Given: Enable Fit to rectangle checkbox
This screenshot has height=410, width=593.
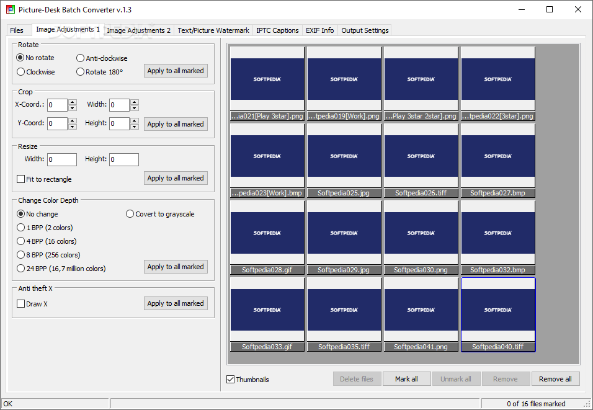Looking at the screenshot, I should (x=44, y=179).
